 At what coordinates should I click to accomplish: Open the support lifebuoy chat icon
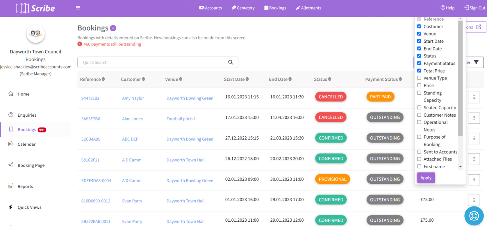(474, 216)
